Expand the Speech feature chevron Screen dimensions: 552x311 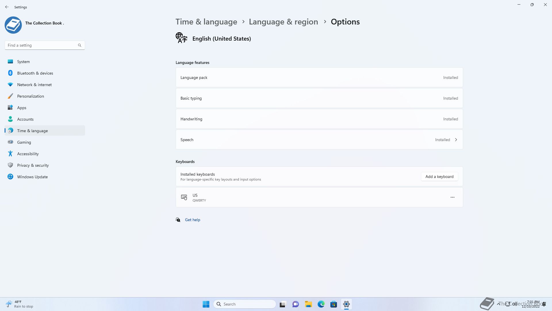tap(456, 140)
